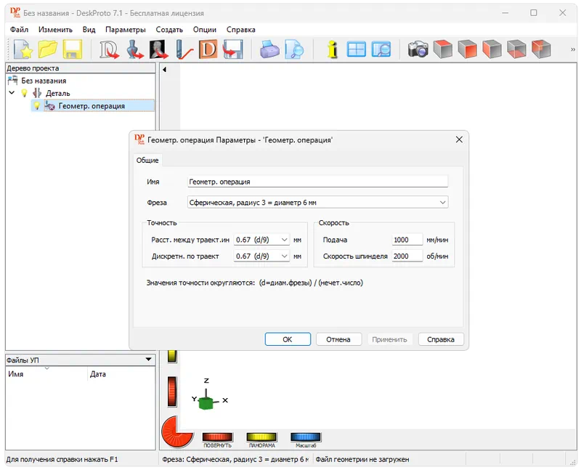
Task: Open the Изменить menu
Action: point(55,30)
